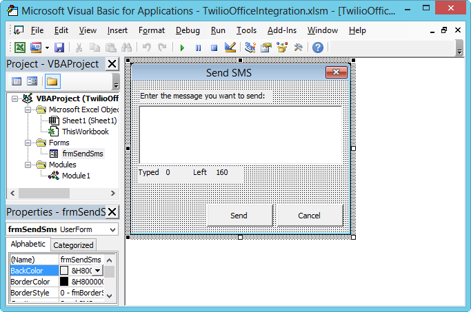Collapse the Forms folder node

point(28,143)
